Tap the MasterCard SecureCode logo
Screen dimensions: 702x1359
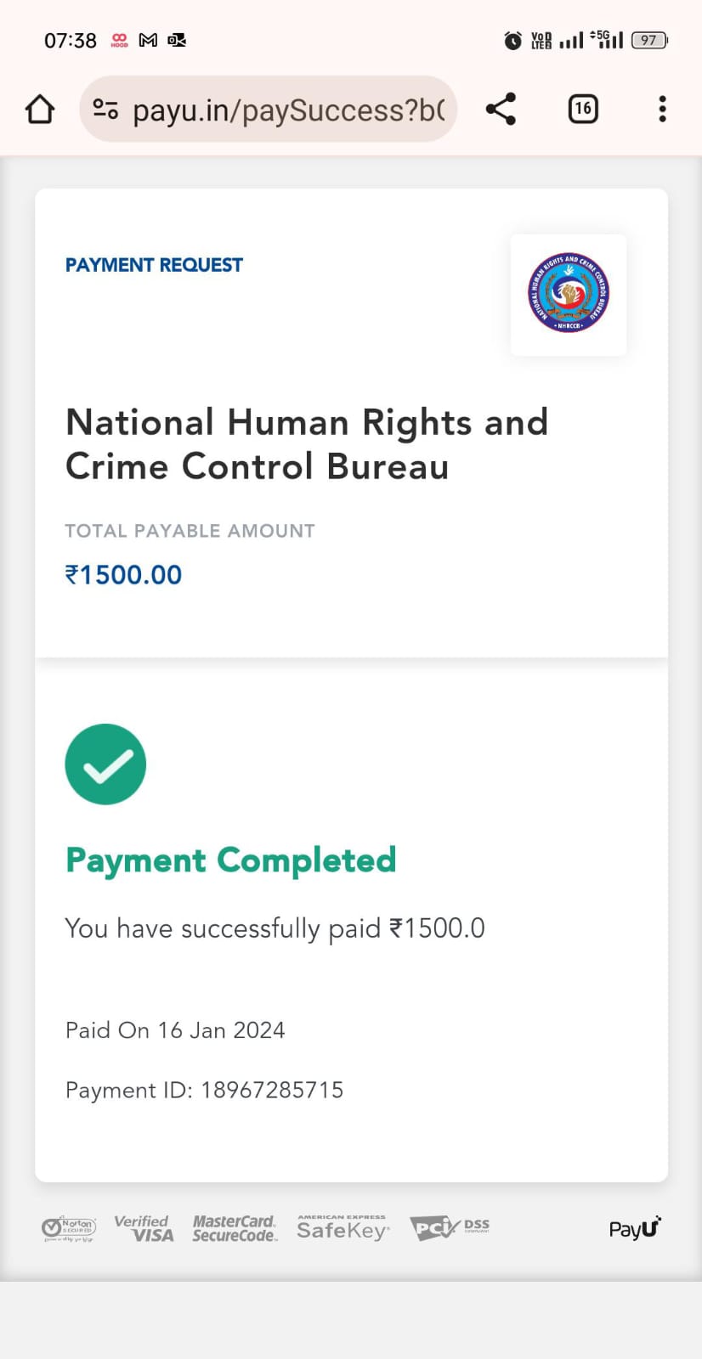tap(235, 1228)
